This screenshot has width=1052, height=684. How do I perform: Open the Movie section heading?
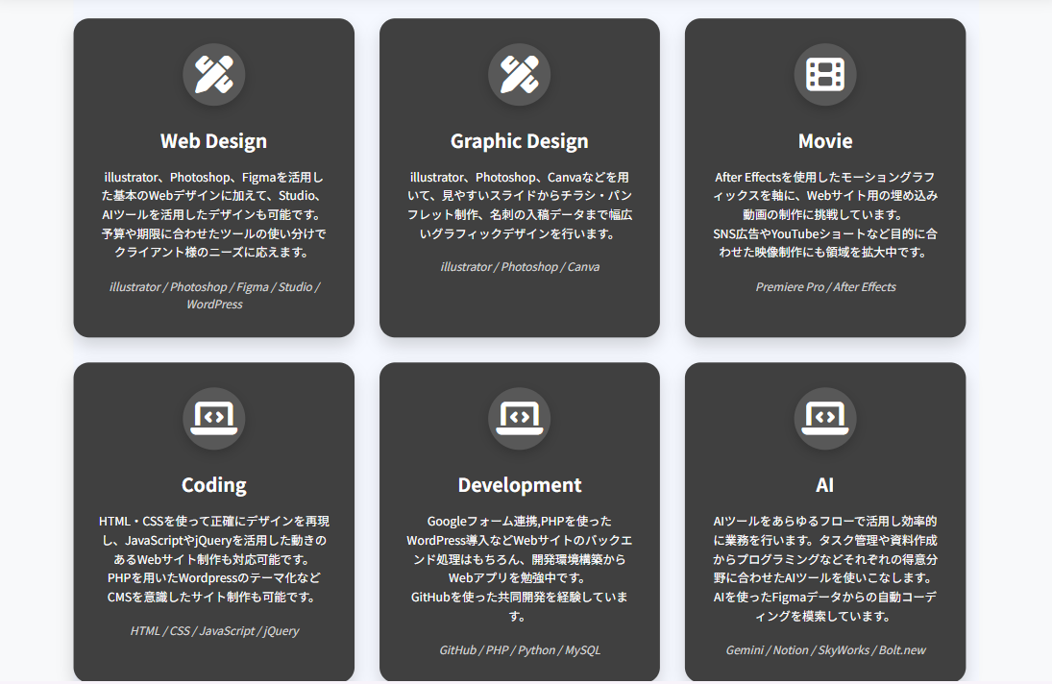[825, 140]
